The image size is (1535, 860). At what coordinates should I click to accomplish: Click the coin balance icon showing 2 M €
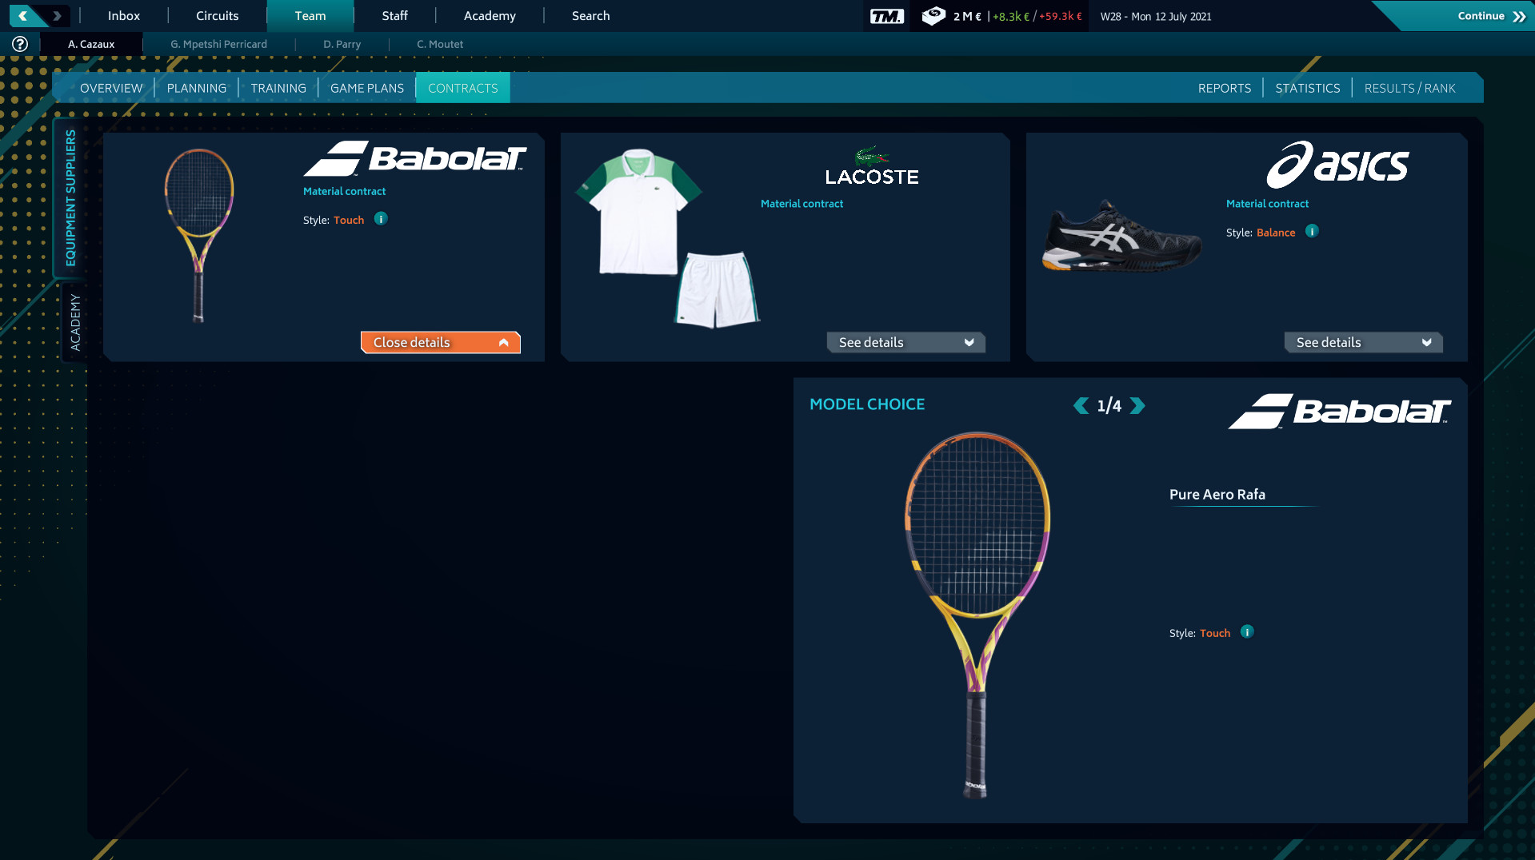[x=933, y=15]
